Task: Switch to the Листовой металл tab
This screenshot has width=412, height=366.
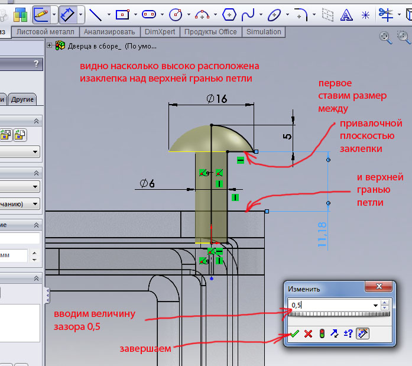Action: point(46,32)
